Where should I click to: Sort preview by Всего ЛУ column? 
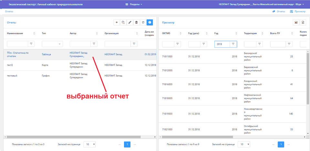click(292, 34)
